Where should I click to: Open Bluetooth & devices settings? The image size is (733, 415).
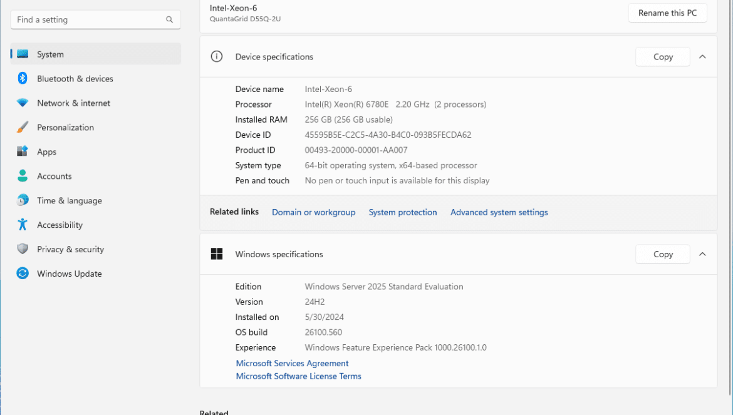pyautogui.click(x=96, y=78)
